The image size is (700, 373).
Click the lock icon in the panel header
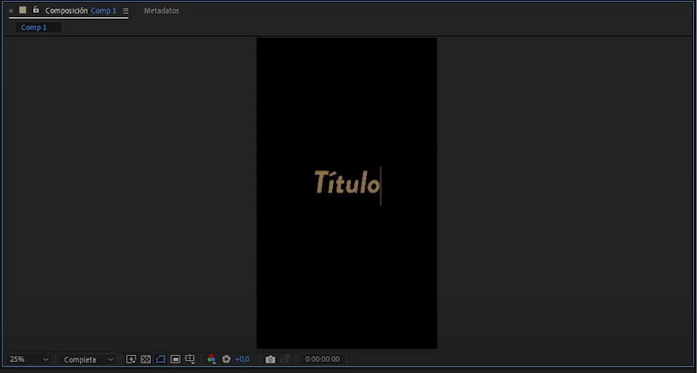point(36,10)
